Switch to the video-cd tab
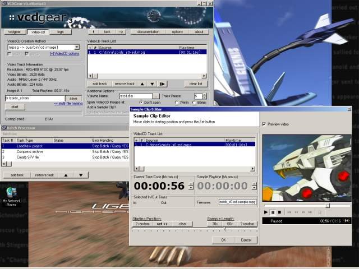Viewport: 359px width, 269px height. [38, 32]
